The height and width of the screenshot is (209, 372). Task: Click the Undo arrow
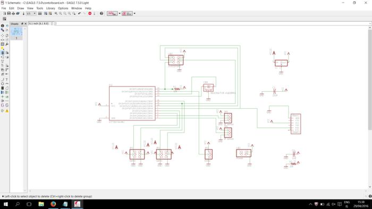click(80, 13)
